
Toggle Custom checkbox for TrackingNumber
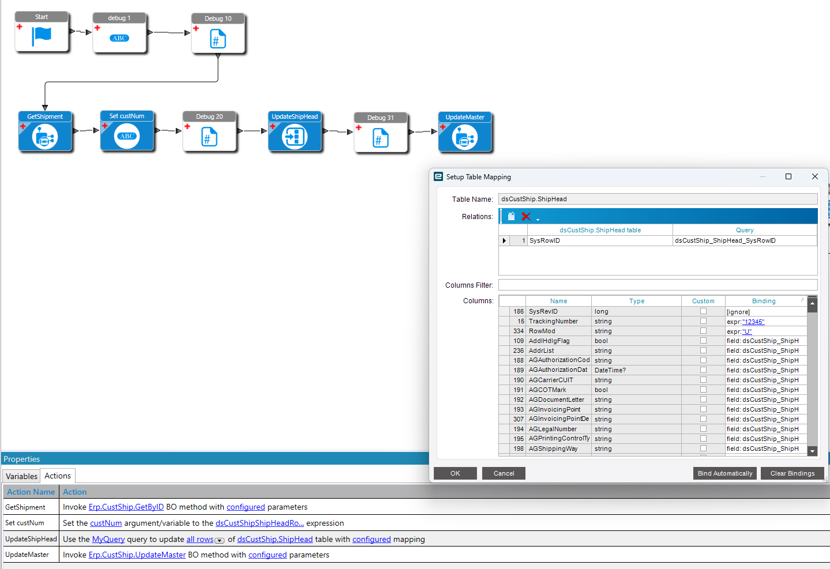(703, 321)
